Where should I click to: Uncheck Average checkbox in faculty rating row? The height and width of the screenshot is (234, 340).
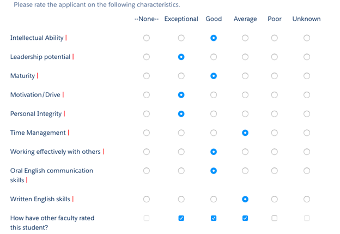[x=245, y=218]
